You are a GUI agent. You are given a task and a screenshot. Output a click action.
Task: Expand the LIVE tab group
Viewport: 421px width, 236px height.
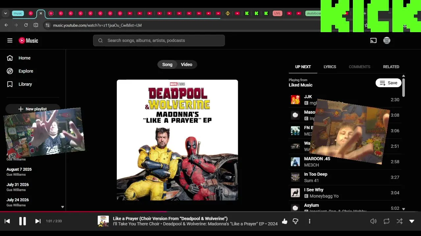(x=277, y=13)
